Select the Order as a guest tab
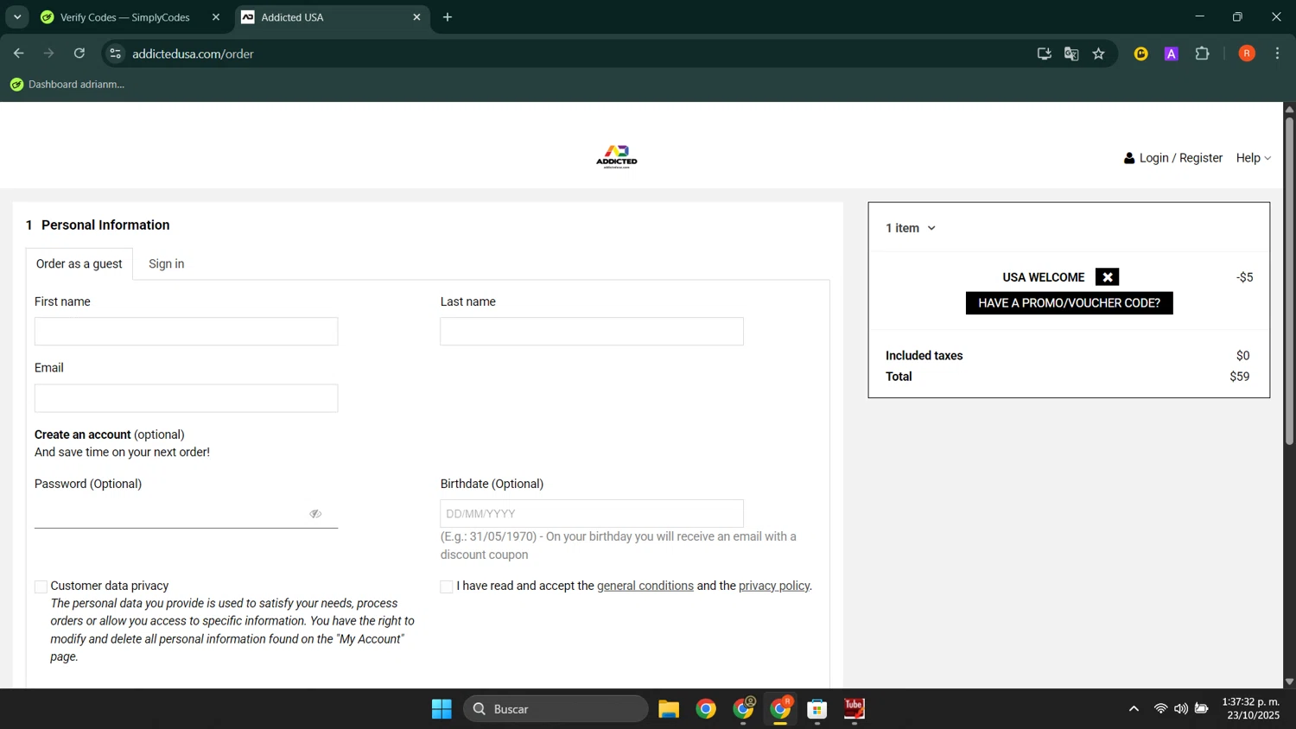Screen dimensions: 1296x729 coord(79,264)
